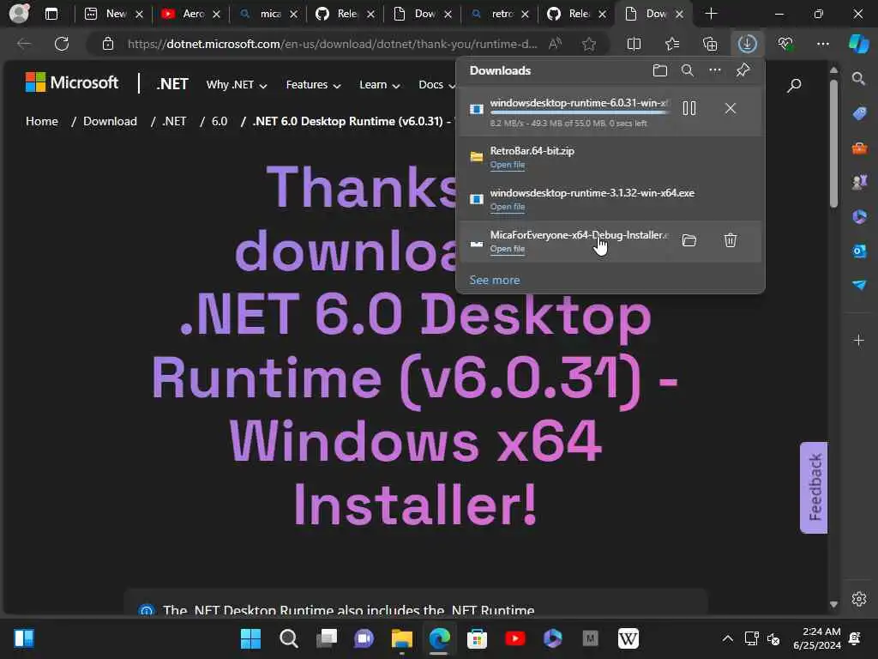
Task: Open sidebar Tools briefcase icon
Action: 859,148
